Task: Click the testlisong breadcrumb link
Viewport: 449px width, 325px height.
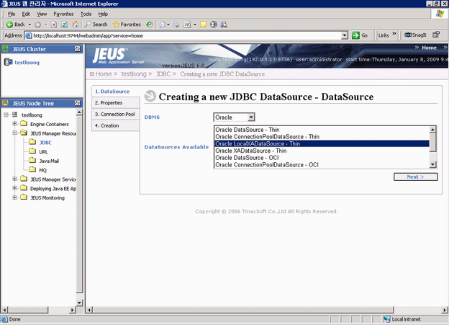Action: tap(134, 74)
